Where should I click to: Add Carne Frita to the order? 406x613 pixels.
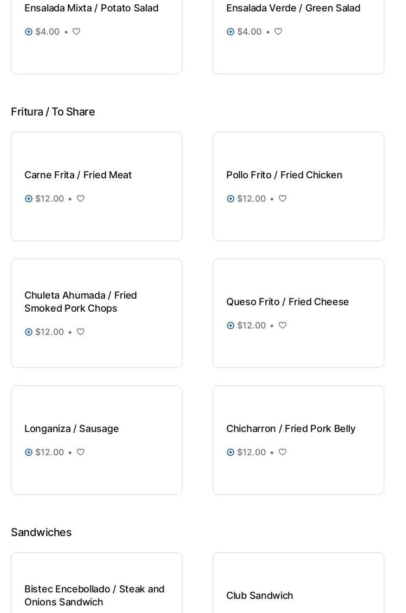click(x=29, y=199)
